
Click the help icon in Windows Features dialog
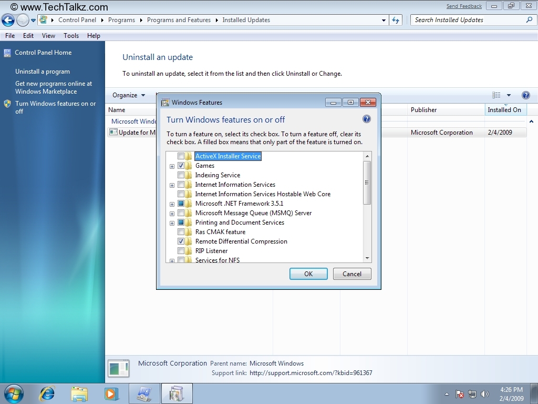[367, 119]
